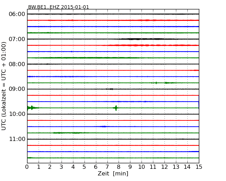
Task: Click x-axis tick label 6
Action: tap(96, 167)
